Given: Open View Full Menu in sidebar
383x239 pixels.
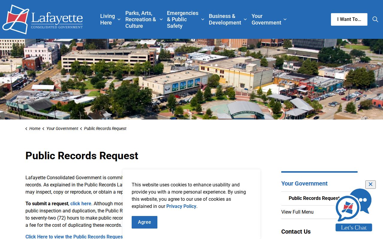Looking at the screenshot, I should [297, 212].
